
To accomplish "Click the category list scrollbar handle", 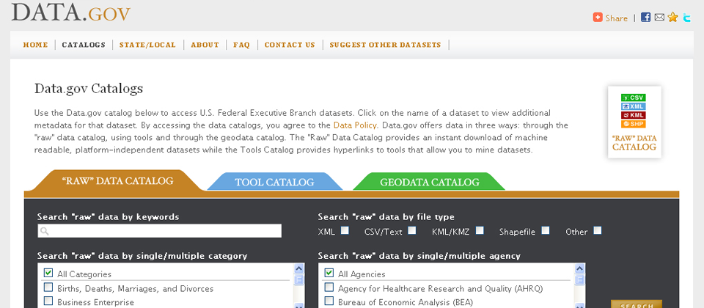I will click(299, 279).
